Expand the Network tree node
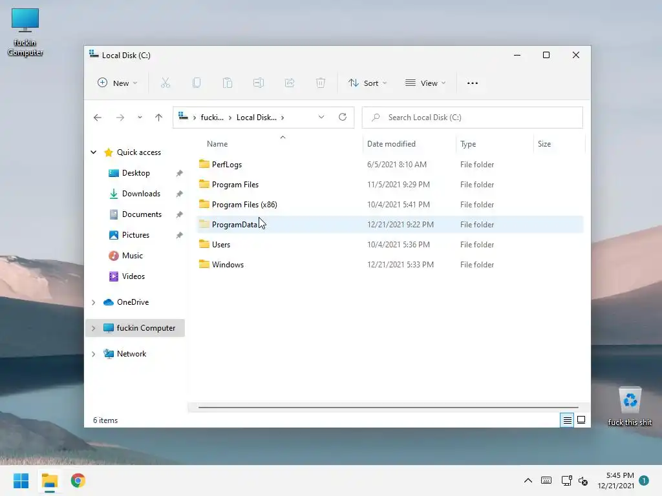The height and width of the screenshot is (496, 662). [93, 354]
